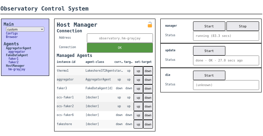Click the AggregatorAgent group label

(19, 48)
